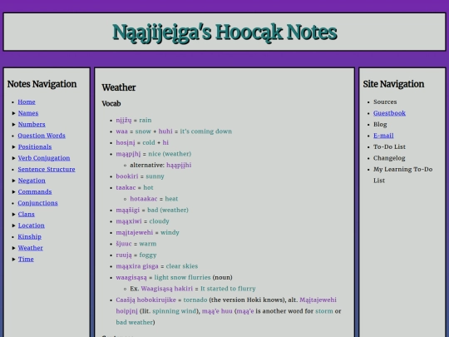Click the To-Do List item
The image size is (449, 337).
coord(389,146)
